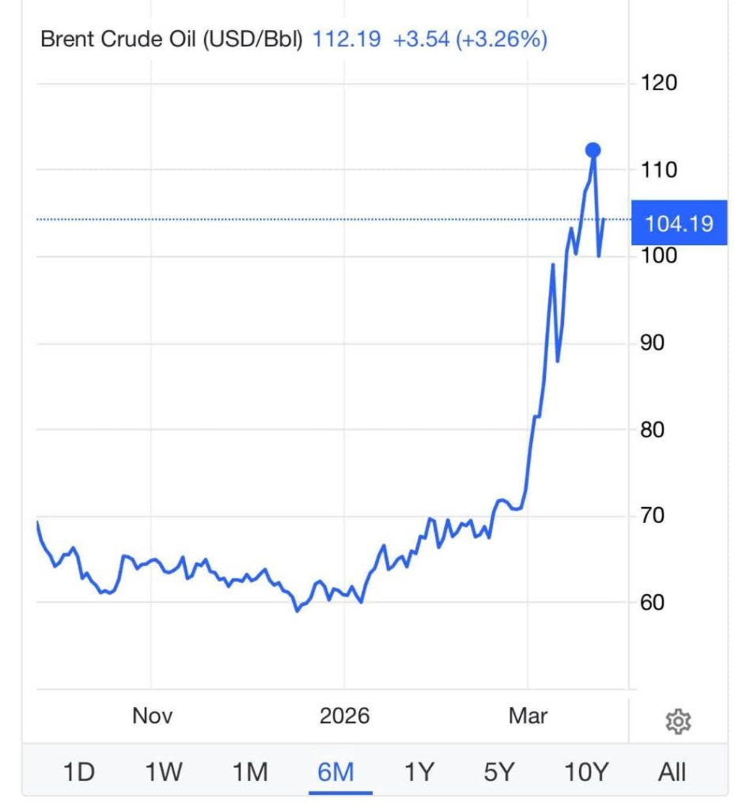Switch to 1W time range

165,771
